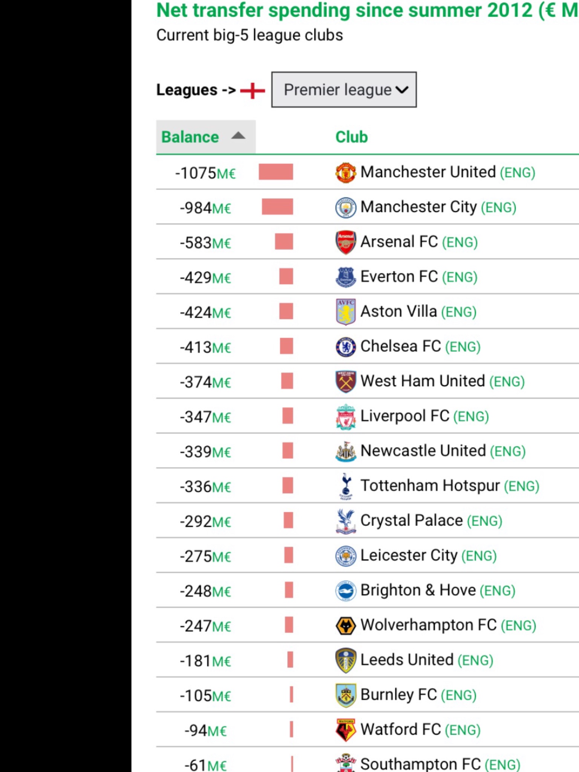Select the Newcastle United row name

click(x=423, y=451)
